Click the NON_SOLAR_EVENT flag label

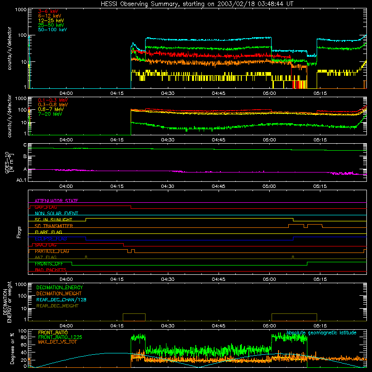point(56,213)
